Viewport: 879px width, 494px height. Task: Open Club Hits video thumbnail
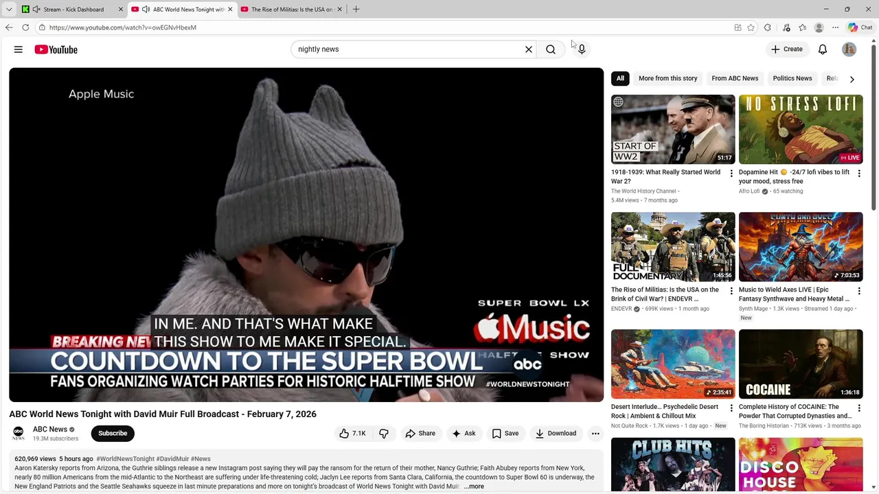click(673, 466)
